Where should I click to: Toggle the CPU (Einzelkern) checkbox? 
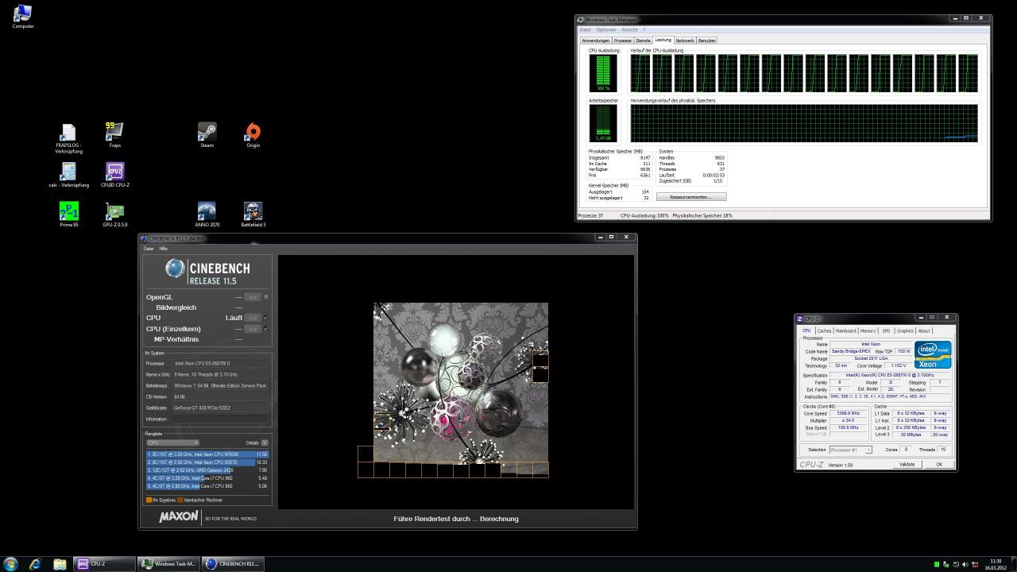(266, 328)
